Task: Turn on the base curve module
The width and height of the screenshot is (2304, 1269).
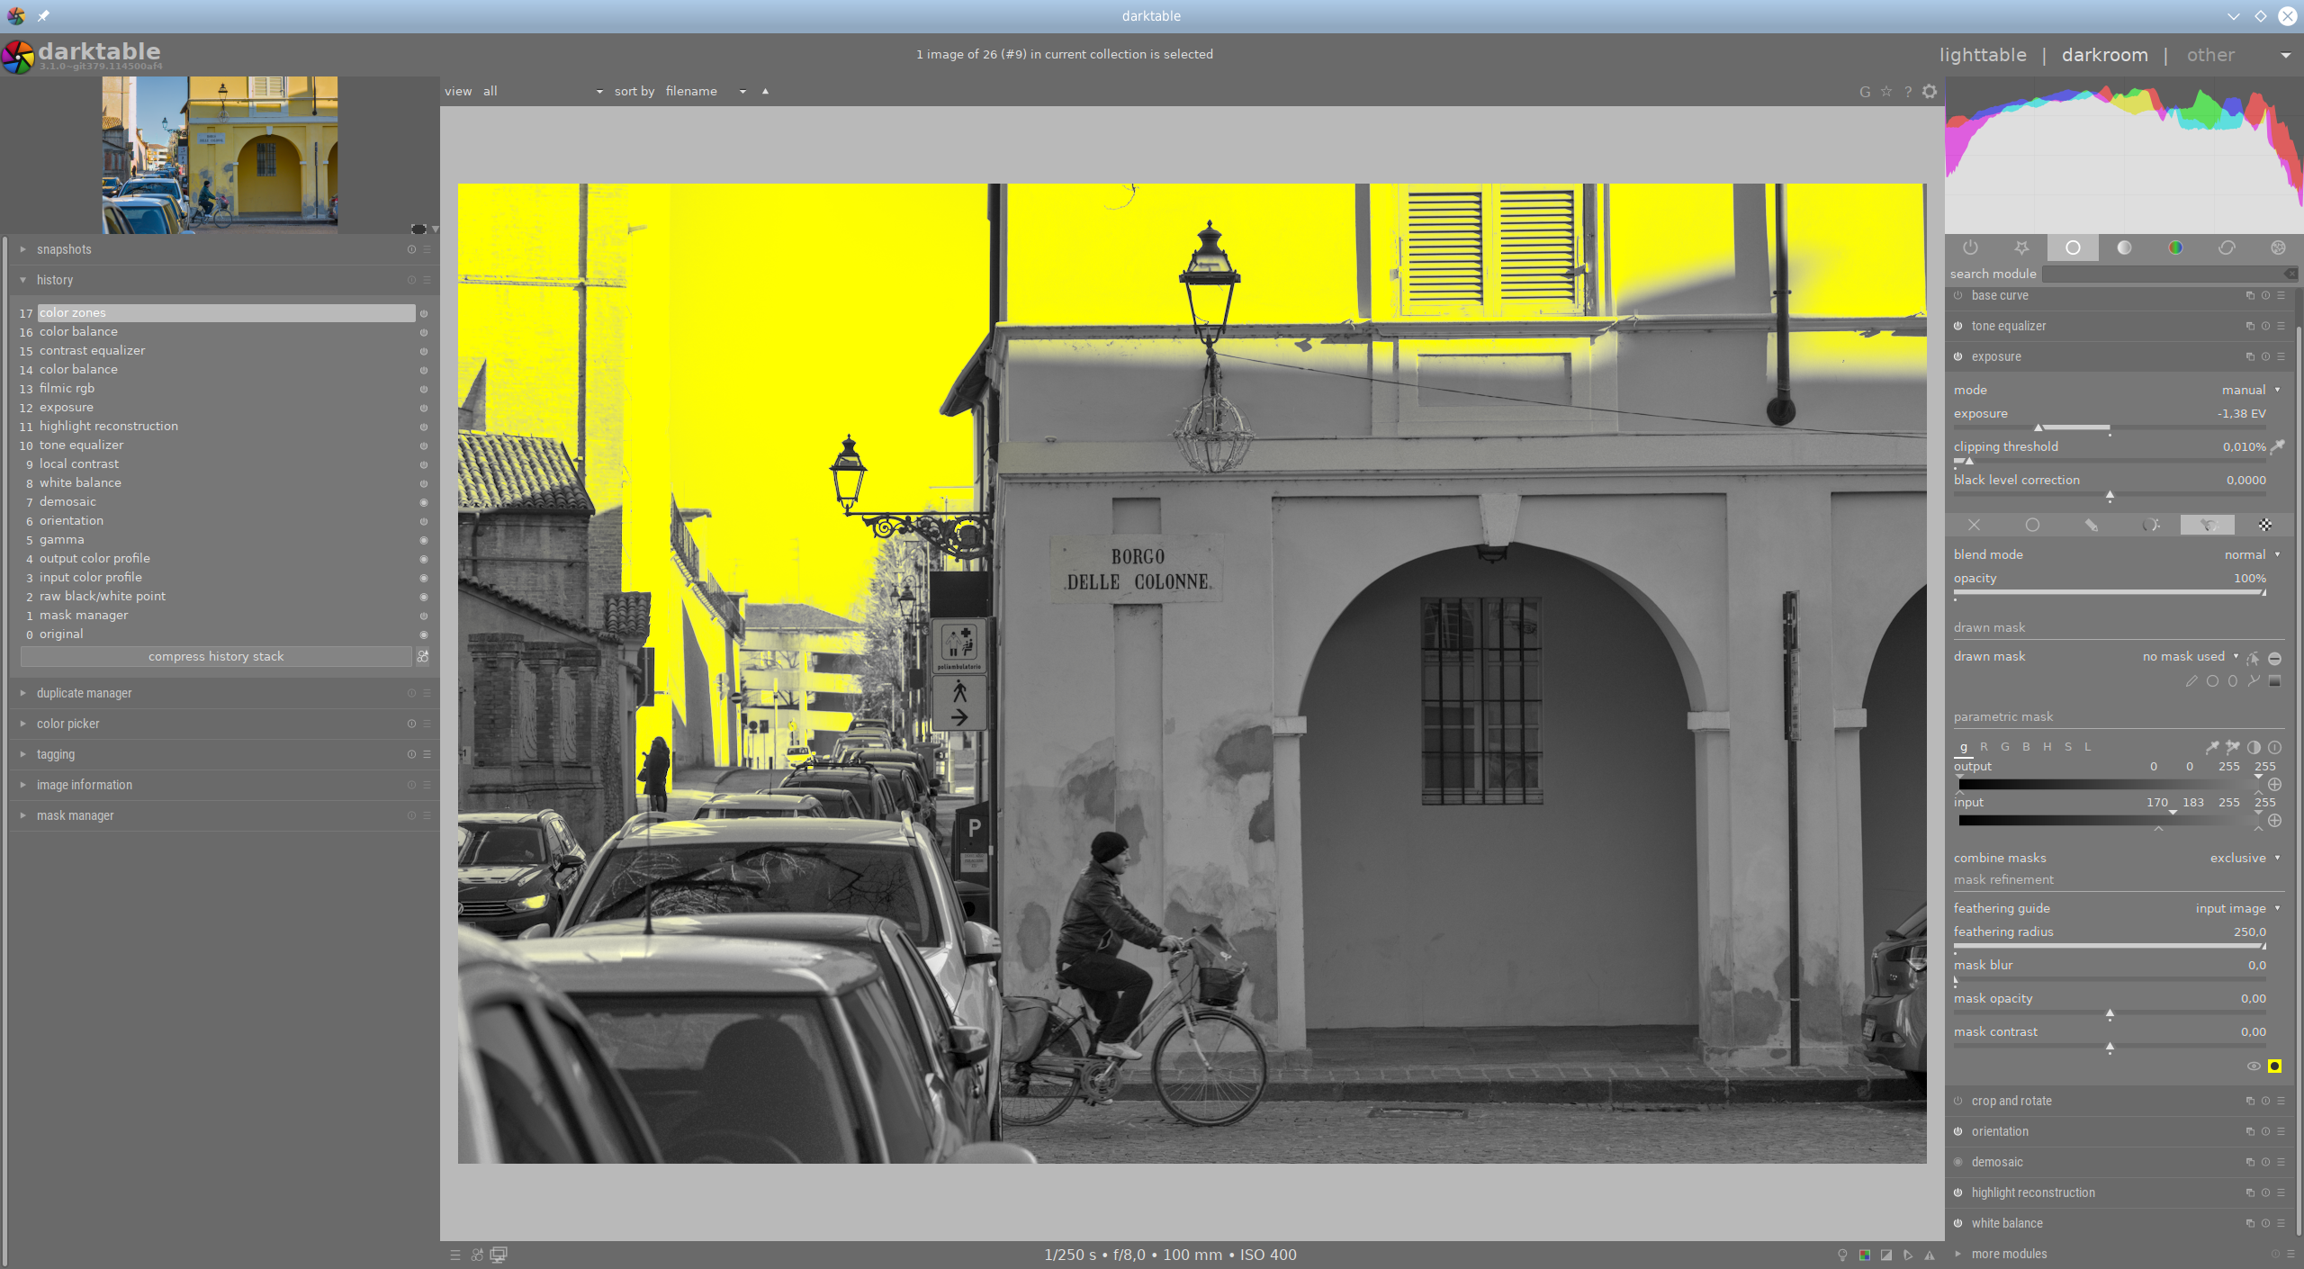Action: click(1958, 295)
